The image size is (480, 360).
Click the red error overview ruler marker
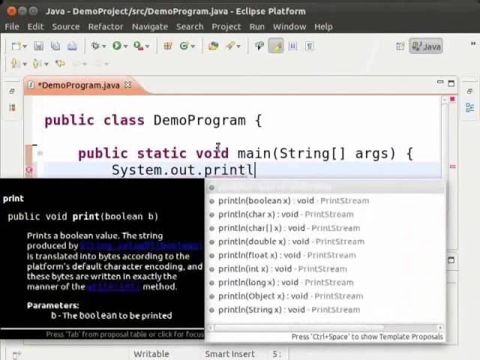(x=453, y=166)
